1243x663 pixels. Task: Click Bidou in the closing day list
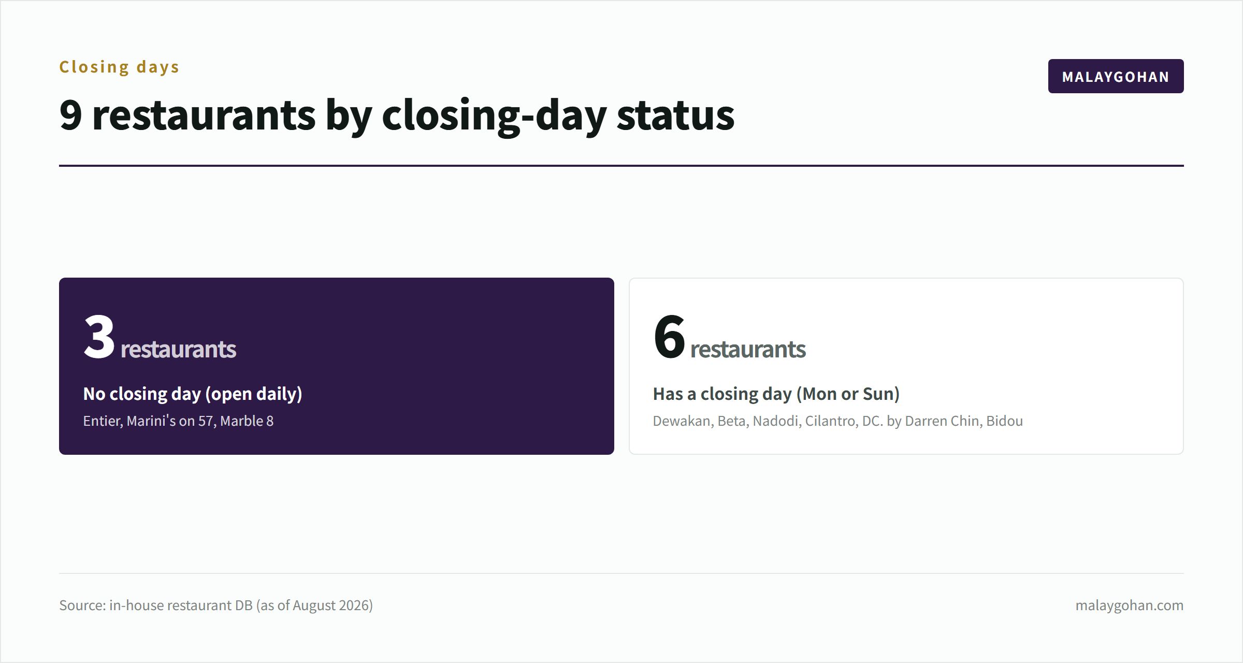[1004, 421]
